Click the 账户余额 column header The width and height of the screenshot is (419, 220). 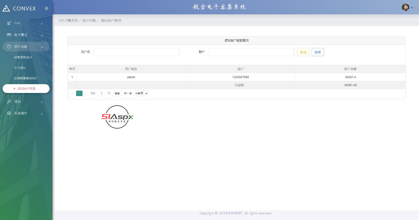(x=350, y=69)
